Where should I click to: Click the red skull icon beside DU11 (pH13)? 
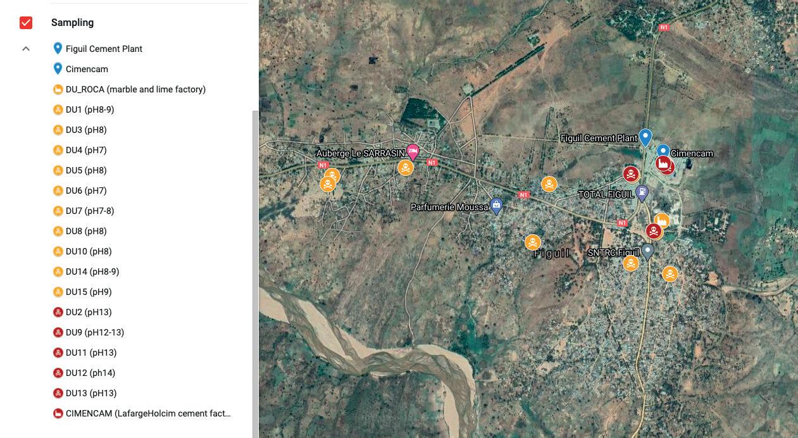[x=58, y=353]
